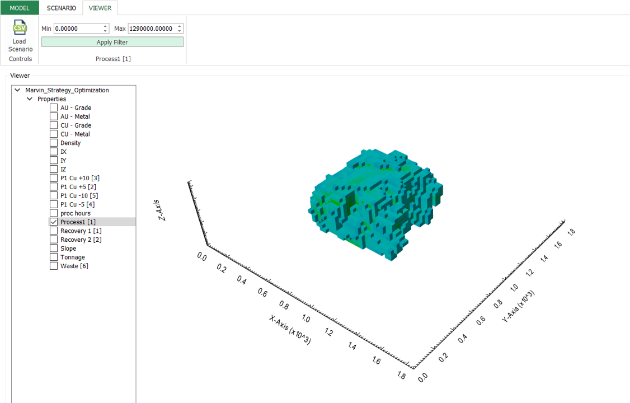Select the Recovery 1 [1] tree item
The height and width of the screenshot is (403, 630).
pos(81,231)
